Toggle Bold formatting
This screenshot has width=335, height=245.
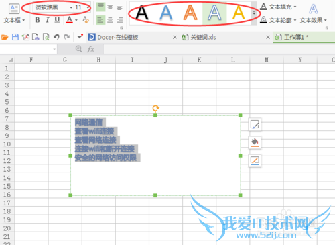(x=38, y=20)
